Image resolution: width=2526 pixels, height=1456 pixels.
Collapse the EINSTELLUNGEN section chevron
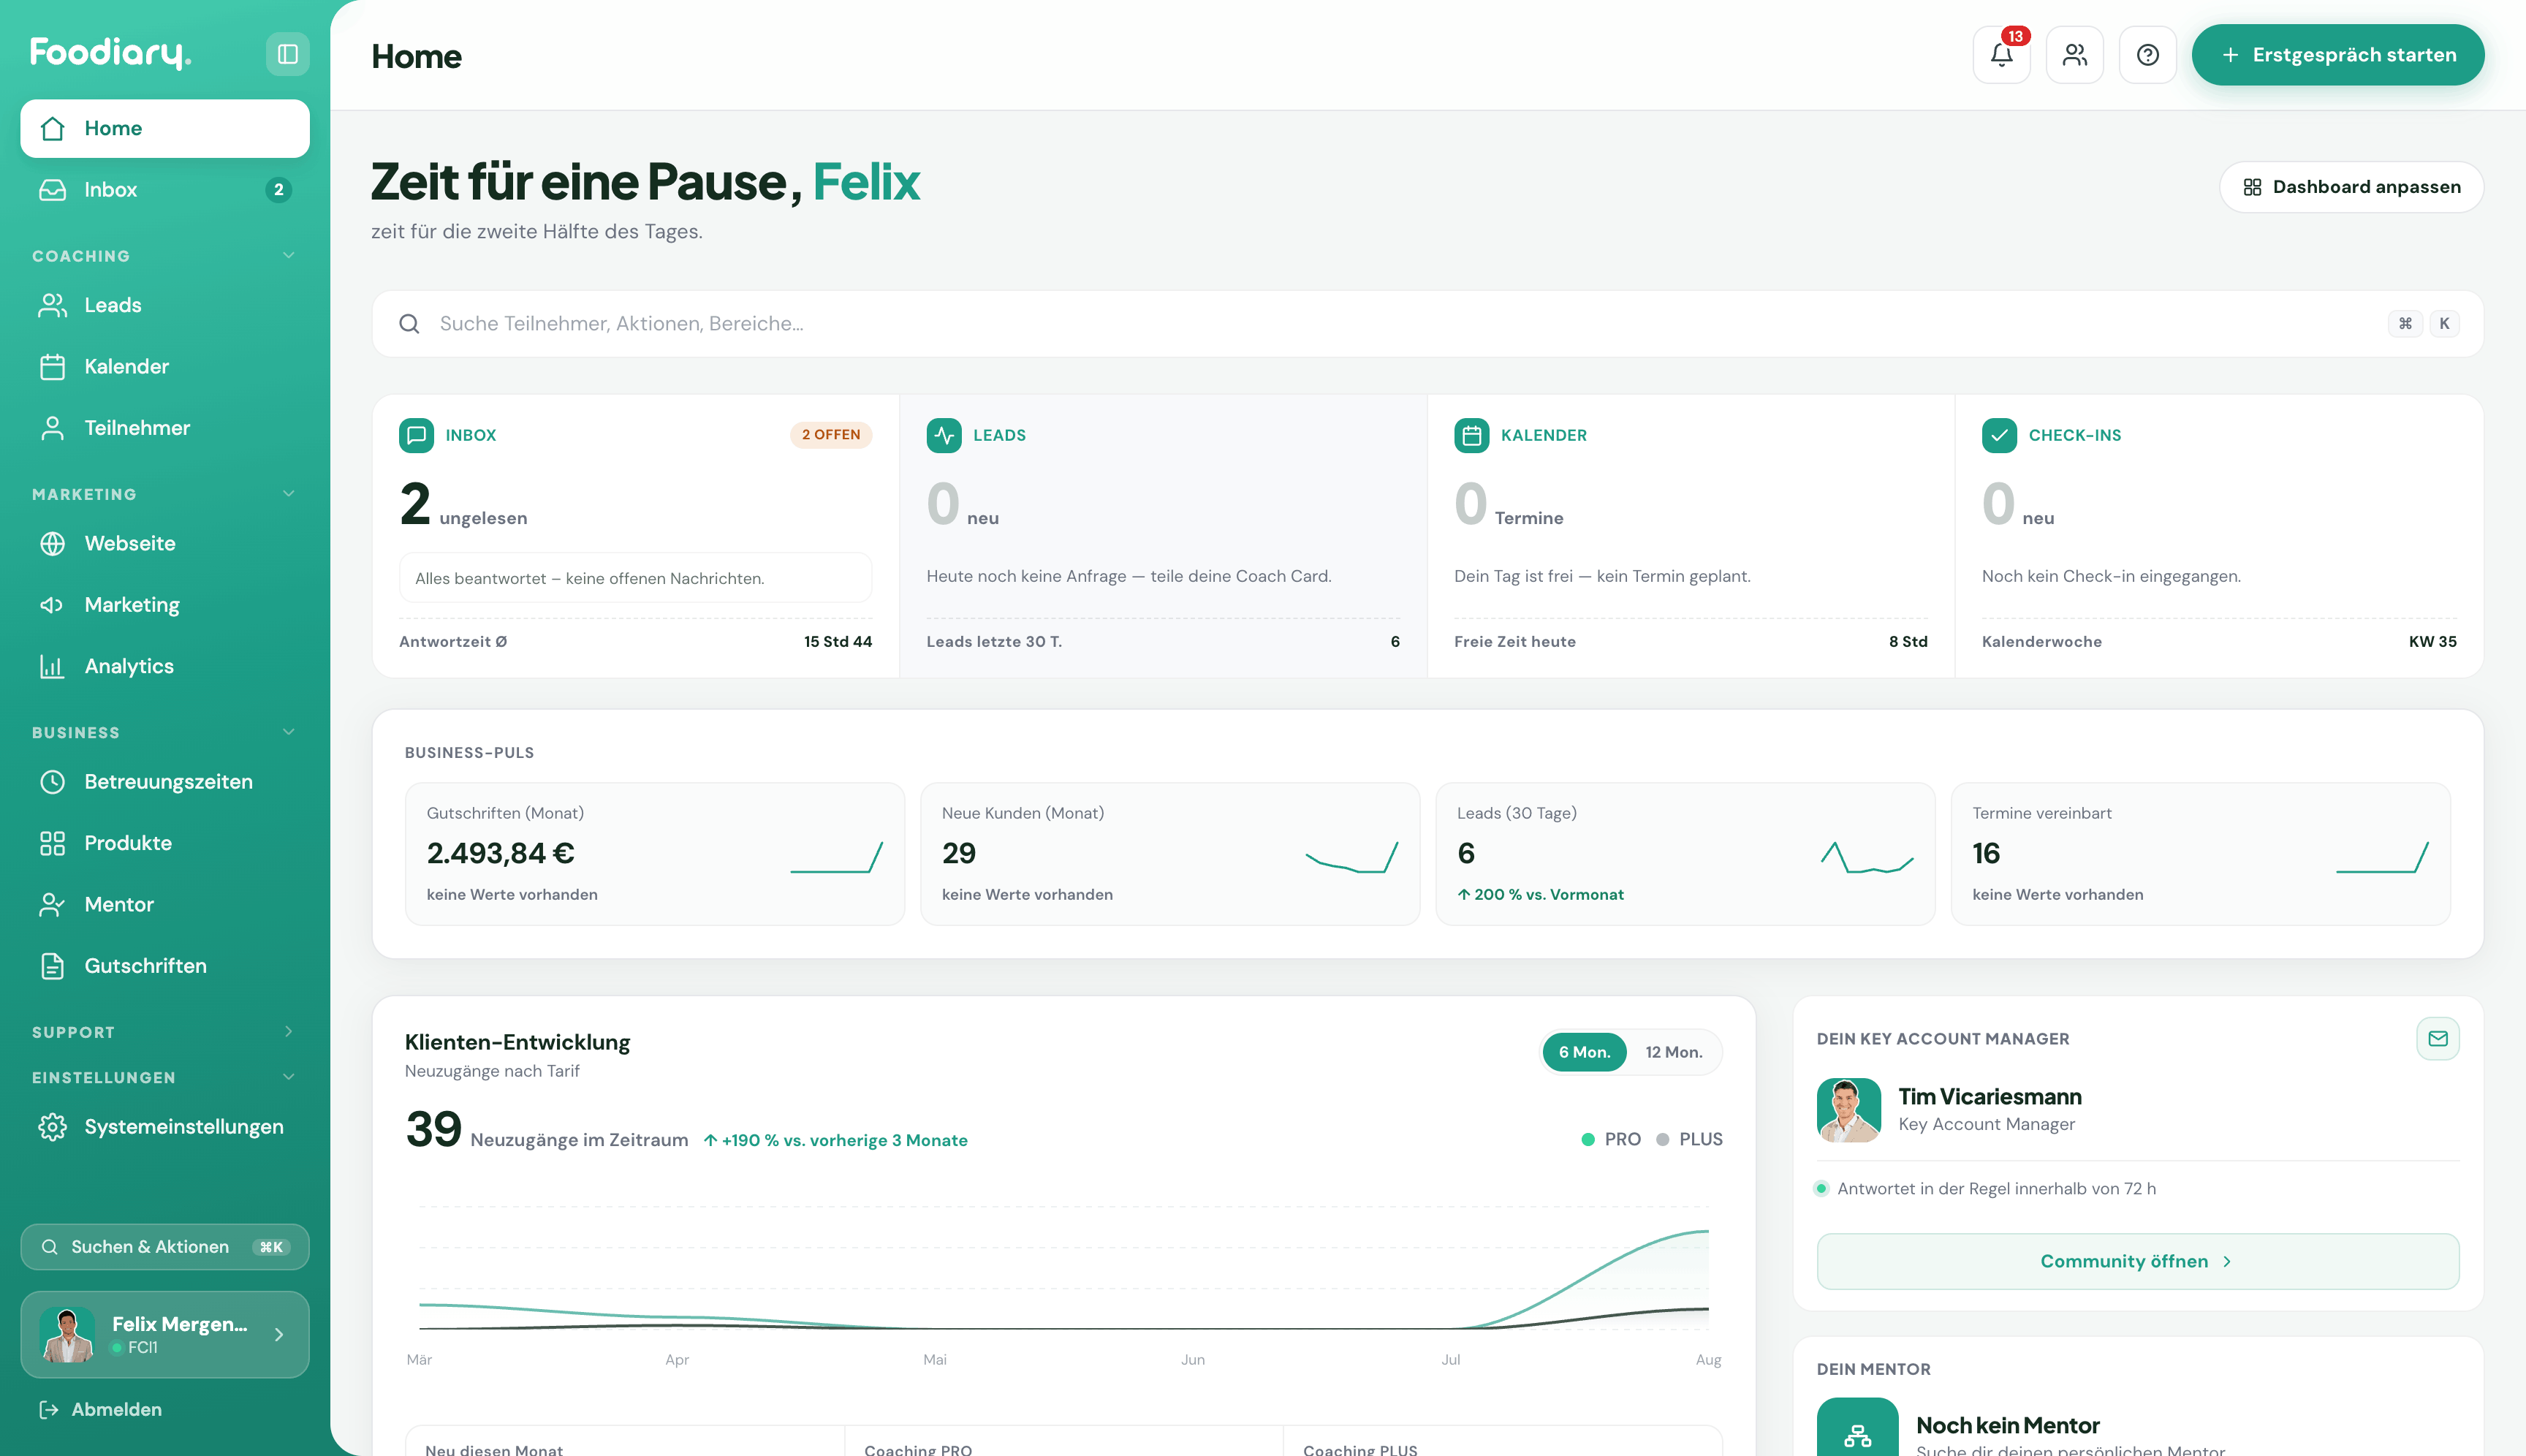[x=288, y=1077]
